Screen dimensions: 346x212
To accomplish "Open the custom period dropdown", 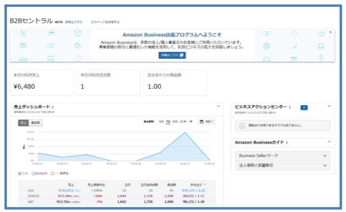I will tap(206, 121).
